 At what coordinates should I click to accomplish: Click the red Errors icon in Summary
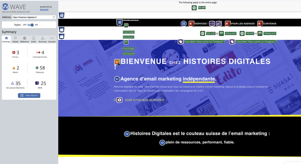point(14,53)
